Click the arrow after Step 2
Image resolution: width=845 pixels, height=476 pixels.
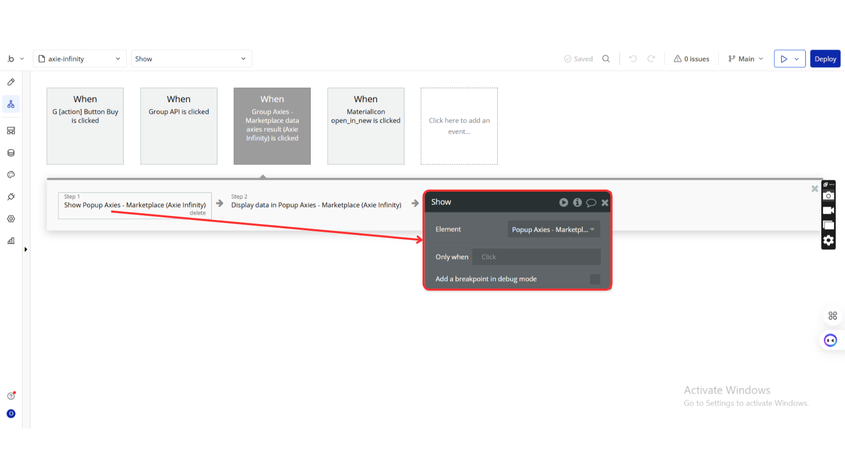coord(415,203)
